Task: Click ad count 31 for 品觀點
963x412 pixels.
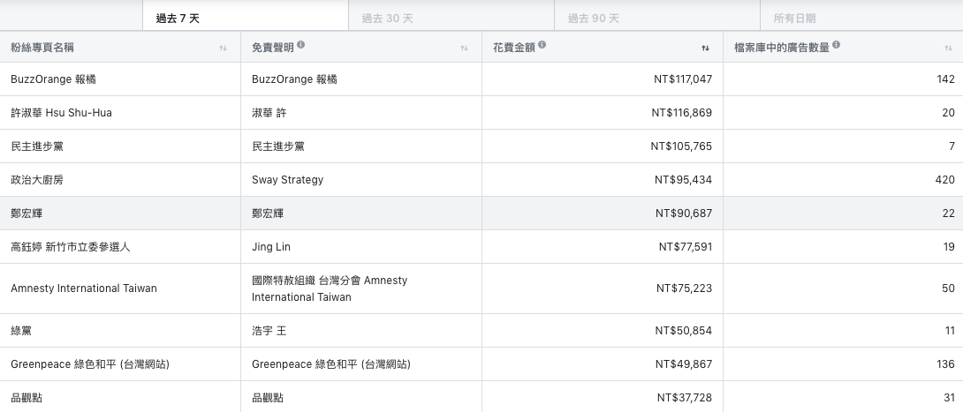Action: tap(949, 398)
